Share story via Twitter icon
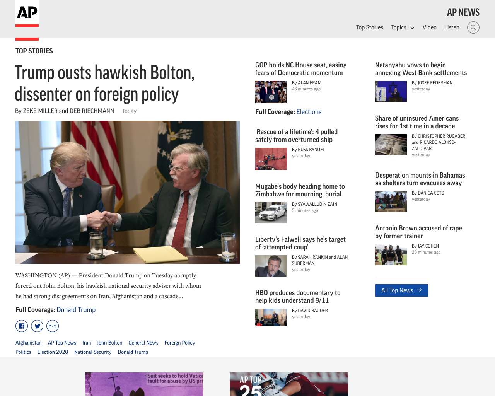495x396 pixels. point(37,326)
